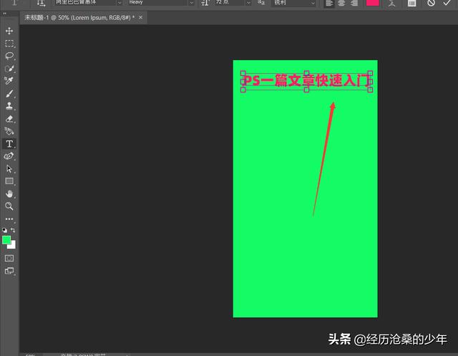This screenshot has width=458, height=356.
Task: Select the Zoom tool
Action: (x=9, y=206)
